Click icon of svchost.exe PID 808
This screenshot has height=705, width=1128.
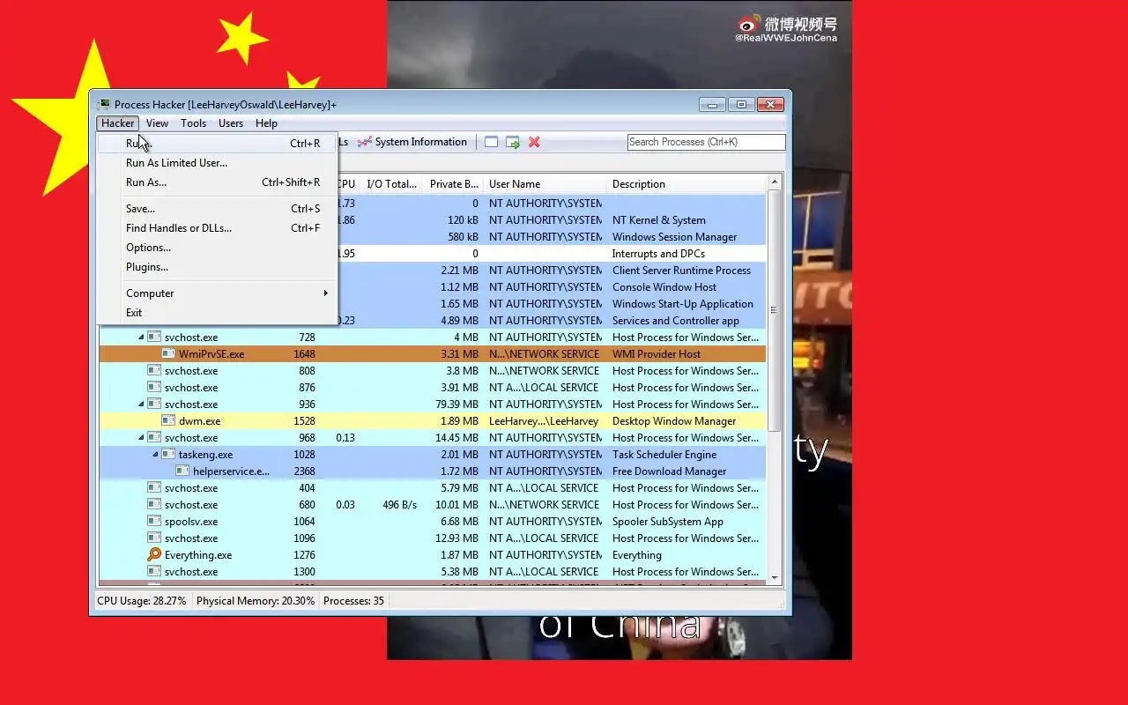click(x=154, y=371)
